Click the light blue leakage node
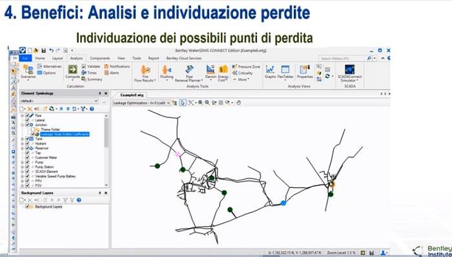Screen dimensions: 452x257 (x=283, y=203)
